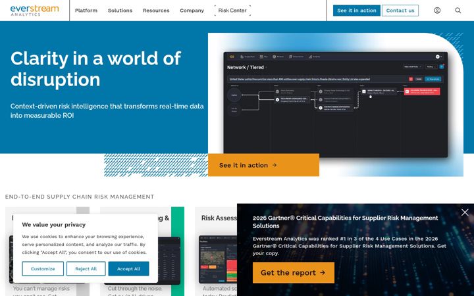Click the Contact us button
Screen dimensions: 474x296
pyautogui.click(x=400, y=11)
